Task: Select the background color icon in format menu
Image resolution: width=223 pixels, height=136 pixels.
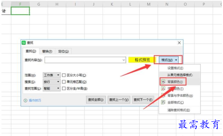Action: point(163,82)
